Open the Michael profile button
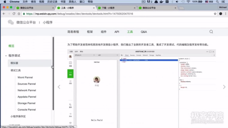 (x=223, y=7)
